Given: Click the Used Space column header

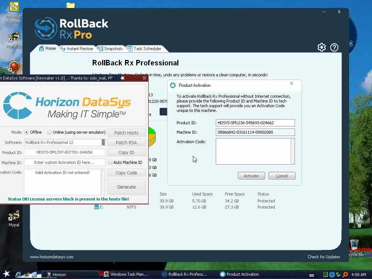Looking at the screenshot, I should click(202, 194).
